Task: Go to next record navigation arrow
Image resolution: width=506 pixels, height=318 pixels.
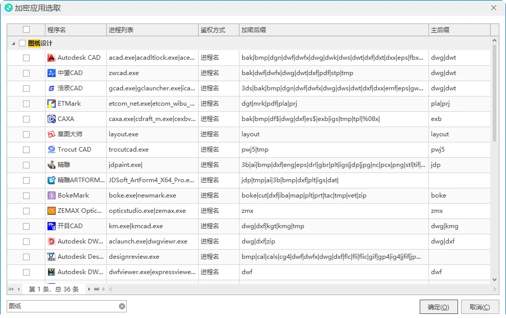Action: tap(89, 289)
